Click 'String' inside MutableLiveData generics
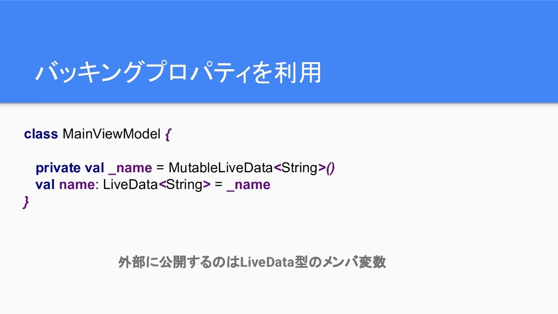Viewport: 558px width, 314px height. (x=299, y=168)
